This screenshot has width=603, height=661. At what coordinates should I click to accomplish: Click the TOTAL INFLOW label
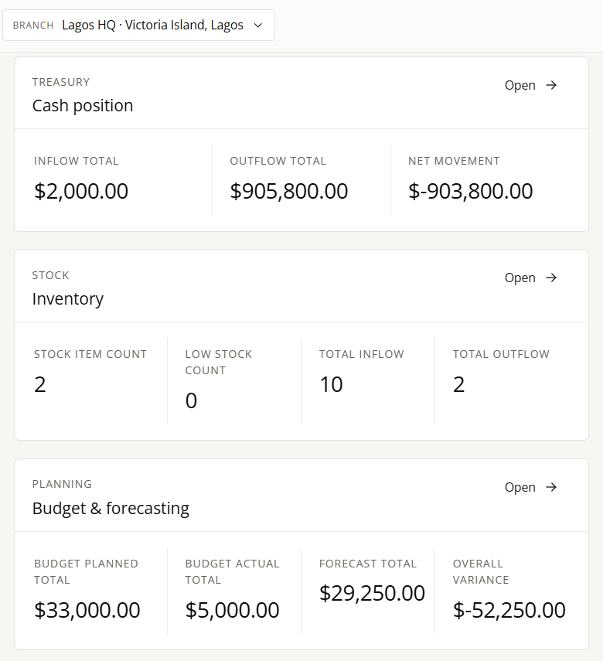pos(361,354)
